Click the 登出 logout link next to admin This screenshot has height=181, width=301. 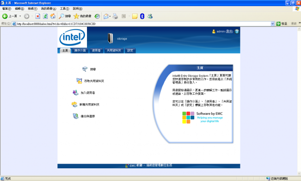coord(229,31)
